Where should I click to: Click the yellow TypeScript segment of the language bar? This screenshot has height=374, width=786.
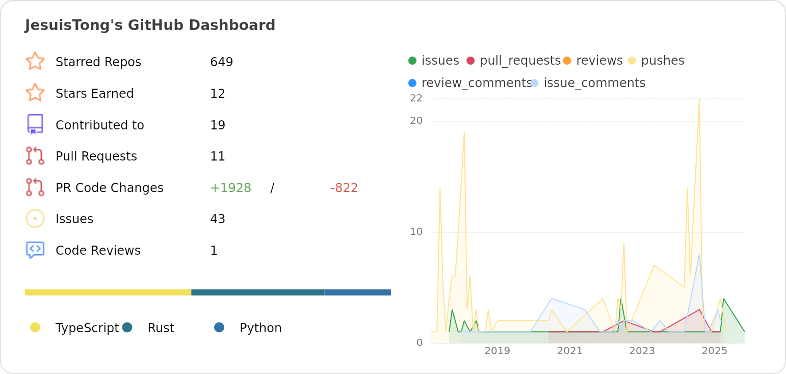click(x=107, y=292)
